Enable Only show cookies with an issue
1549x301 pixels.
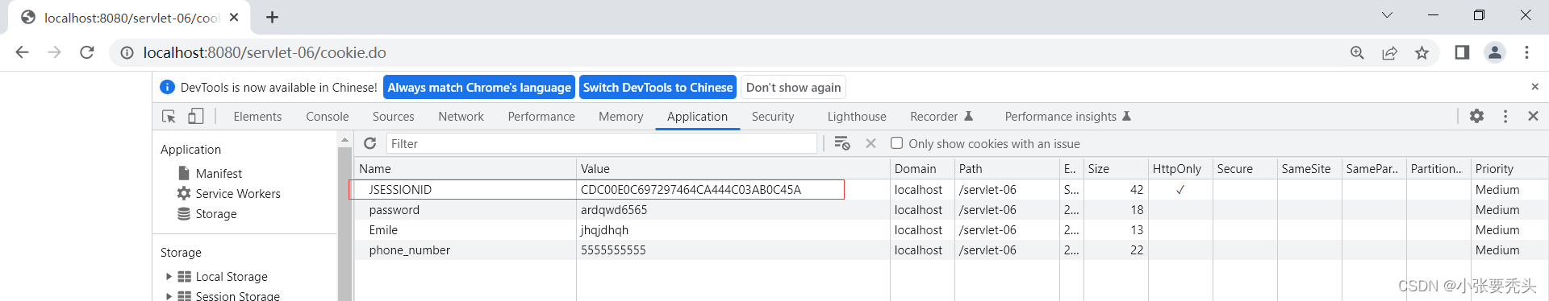click(x=896, y=143)
